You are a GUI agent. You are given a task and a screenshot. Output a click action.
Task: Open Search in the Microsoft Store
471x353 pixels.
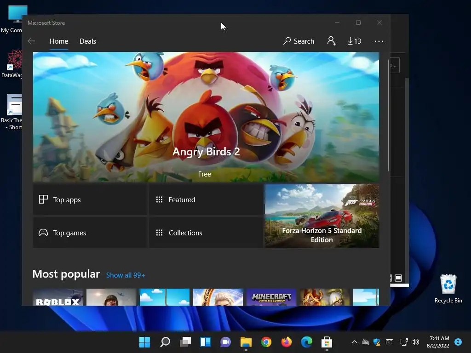tap(299, 41)
